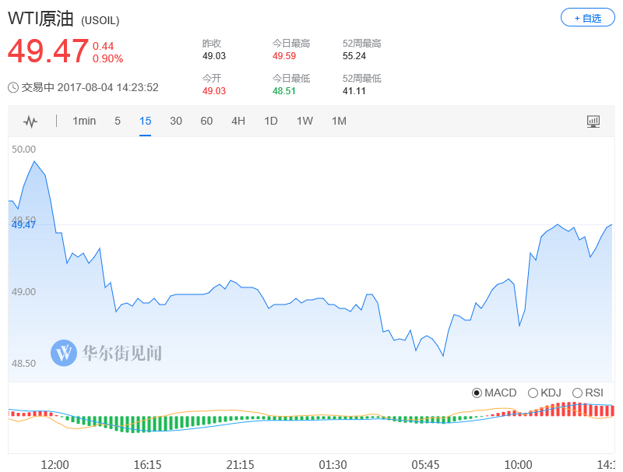Image resolution: width=623 pixels, height=472 pixels.
Task: Click the (USOIL) symbol label
Action: 100,21
